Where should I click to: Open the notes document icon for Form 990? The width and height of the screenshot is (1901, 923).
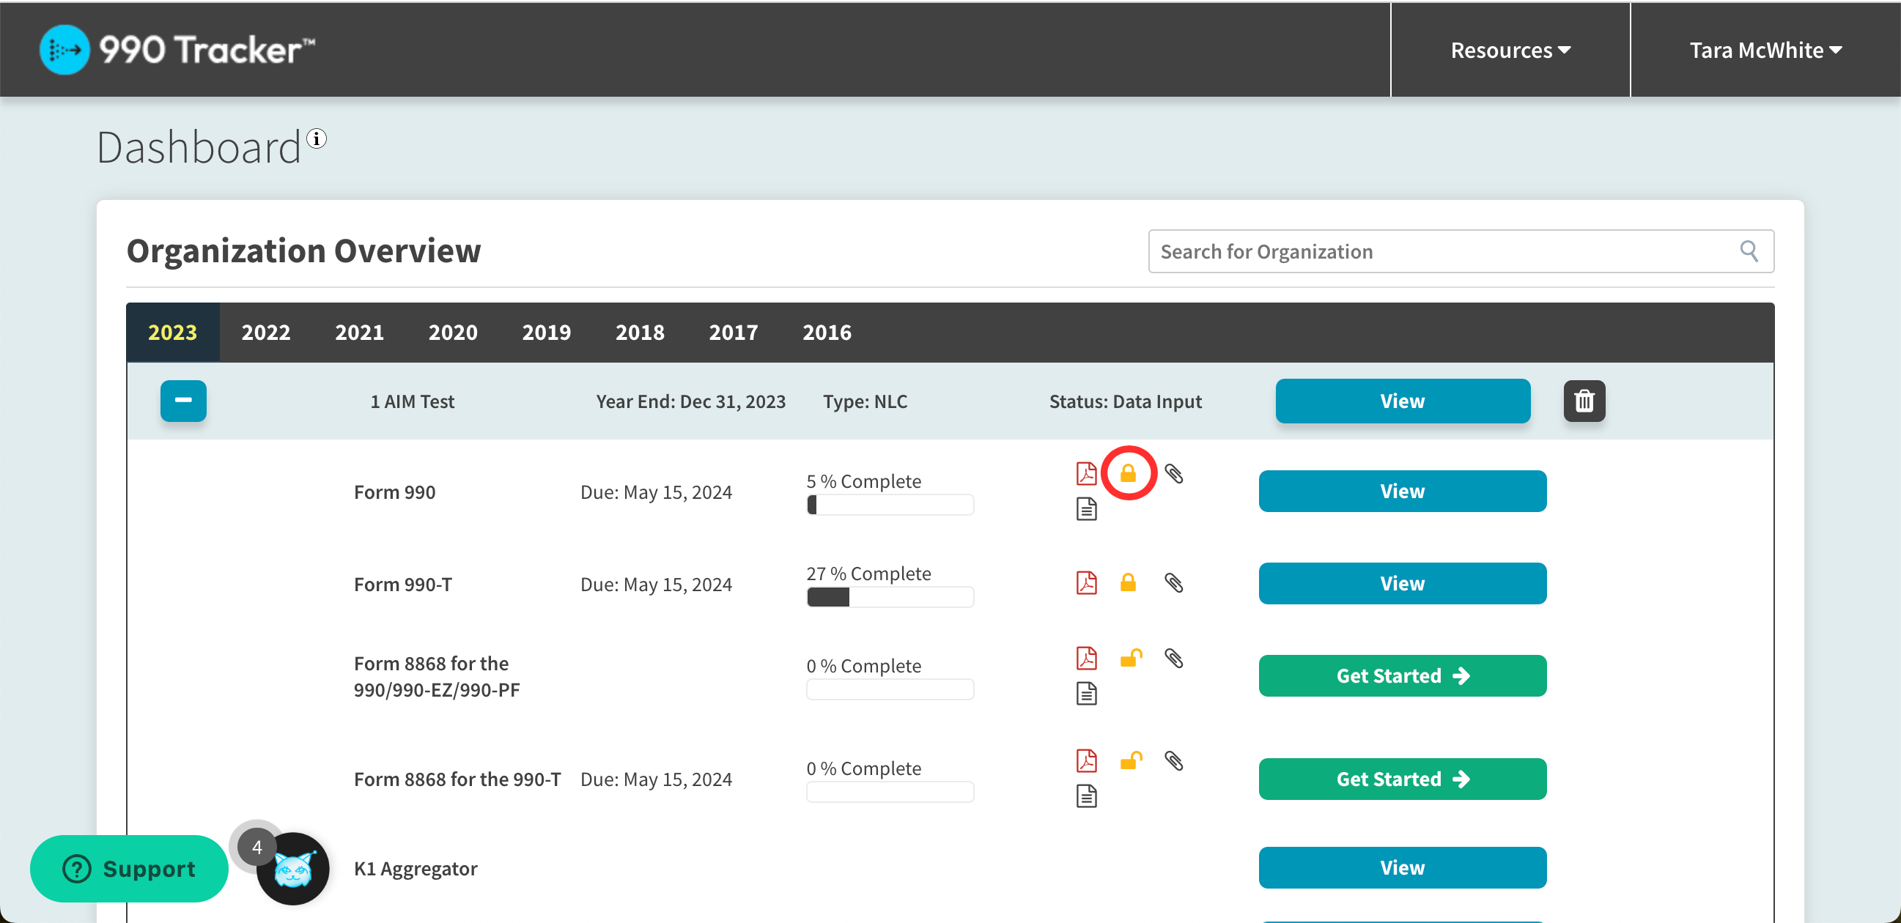pyautogui.click(x=1086, y=508)
